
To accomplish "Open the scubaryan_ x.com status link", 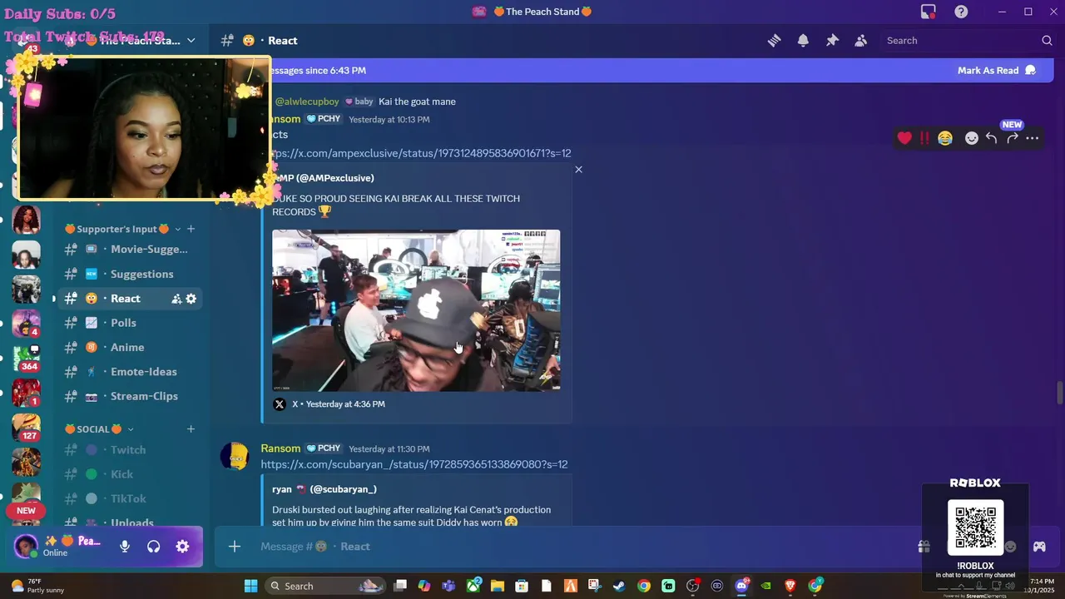I will [414, 464].
